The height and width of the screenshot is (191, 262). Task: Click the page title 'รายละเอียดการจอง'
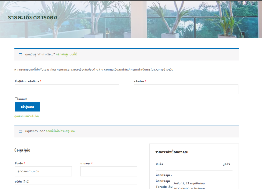tap(32, 17)
